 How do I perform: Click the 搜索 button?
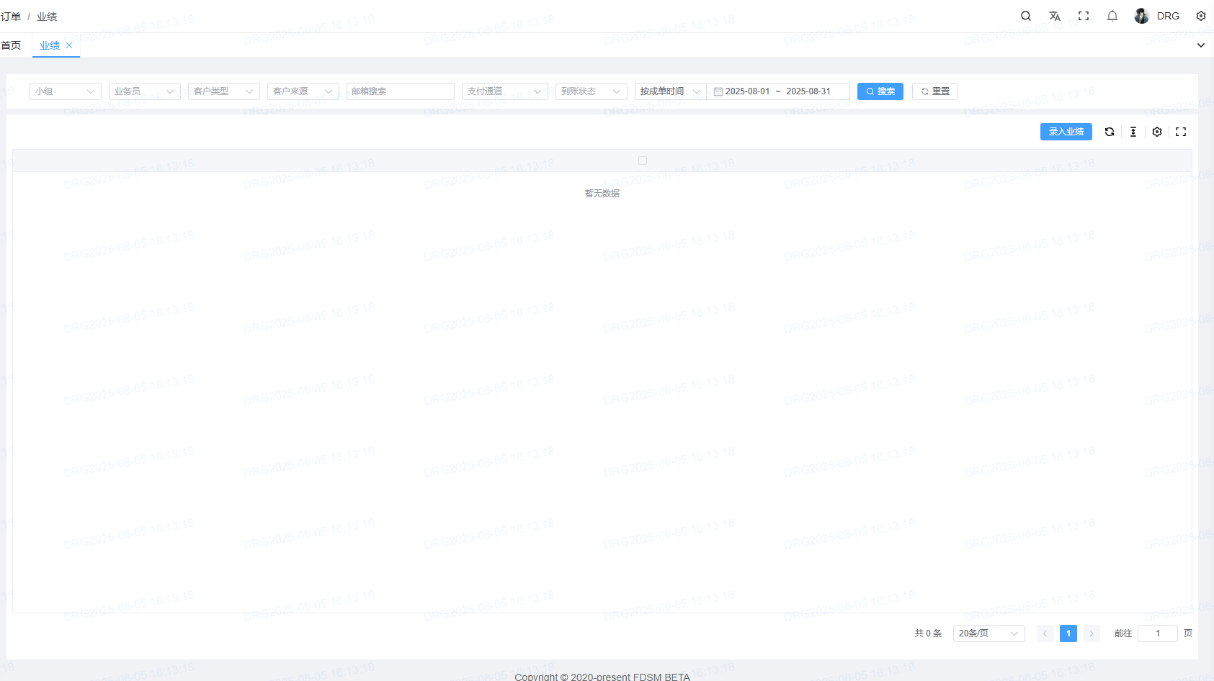tap(880, 91)
